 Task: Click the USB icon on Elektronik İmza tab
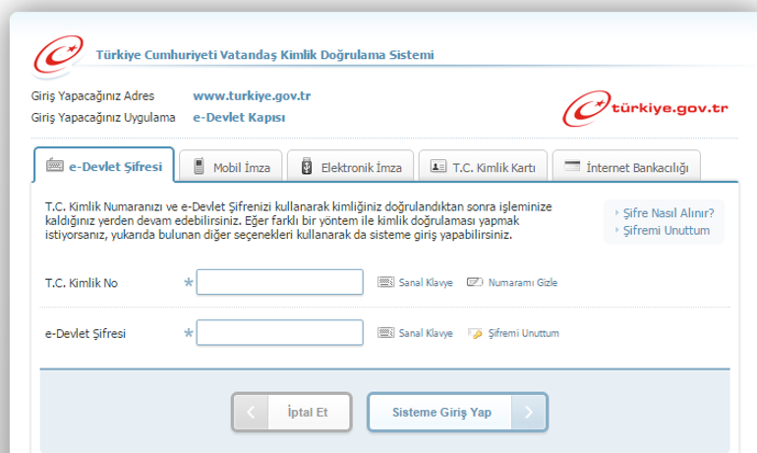(x=306, y=167)
